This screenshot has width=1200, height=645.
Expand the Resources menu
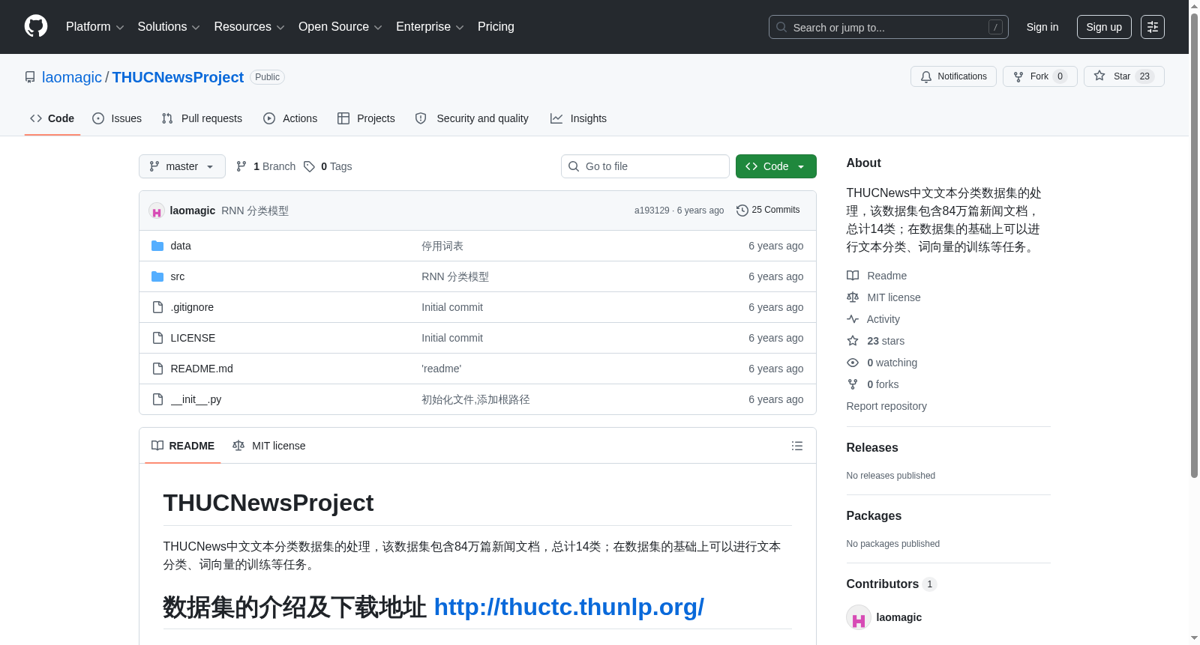coord(249,27)
